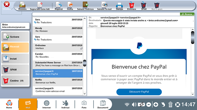This screenshot has width=197, height=110.
Task: Click the Mail taskbar icon
Action: coord(28,104)
